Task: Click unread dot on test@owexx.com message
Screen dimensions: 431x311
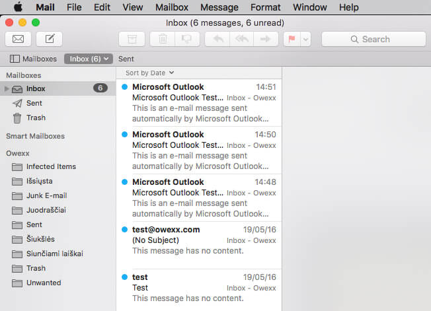Action: [x=124, y=230]
